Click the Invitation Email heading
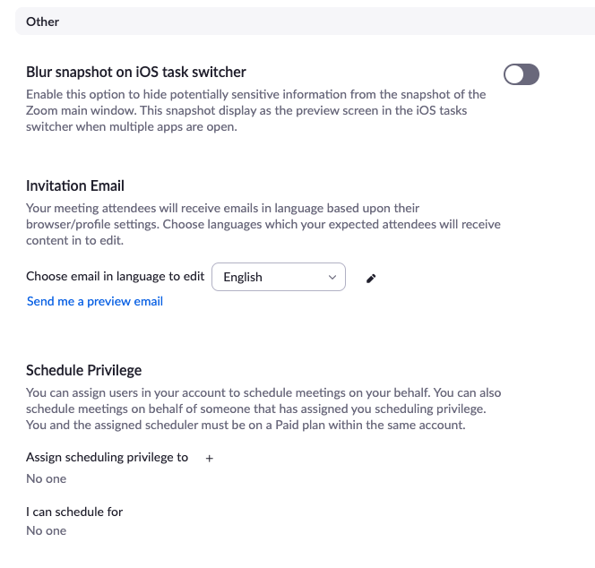This screenshot has height=568, width=595. click(75, 186)
